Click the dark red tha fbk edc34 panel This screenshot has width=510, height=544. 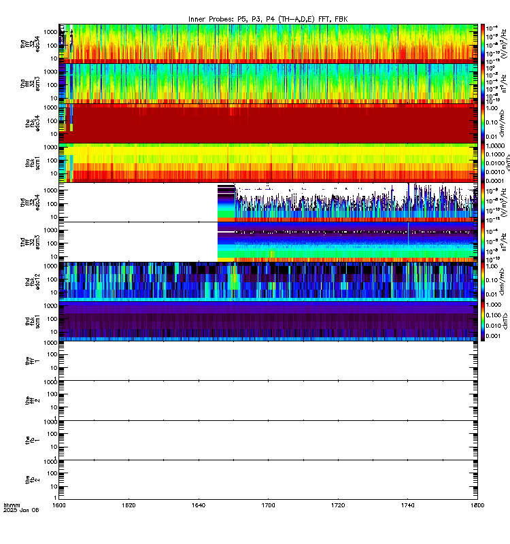[x=268, y=123]
